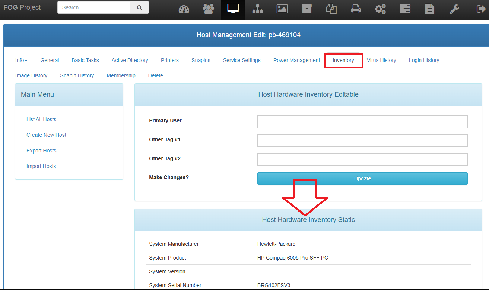
Task: Open the Users management icon
Action: click(x=209, y=9)
